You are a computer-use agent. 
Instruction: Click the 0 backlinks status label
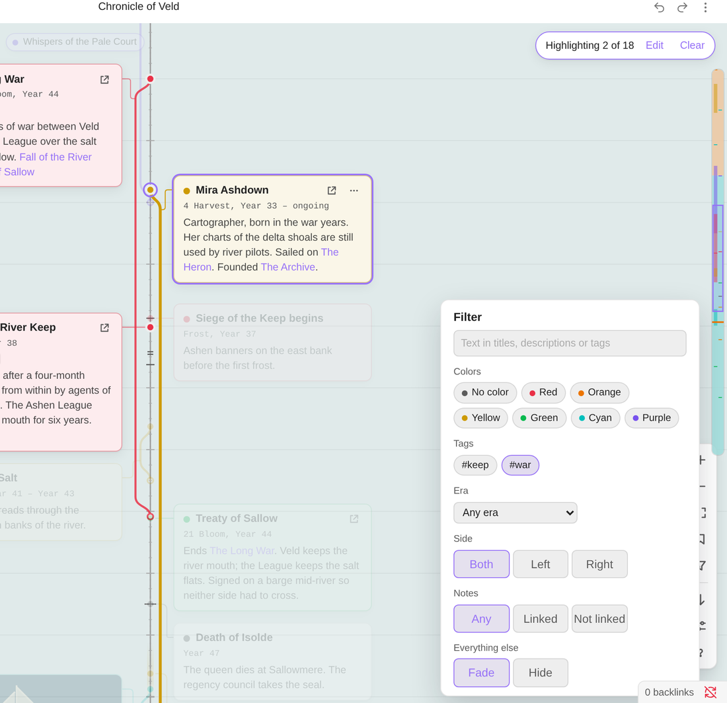(x=669, y=692)
